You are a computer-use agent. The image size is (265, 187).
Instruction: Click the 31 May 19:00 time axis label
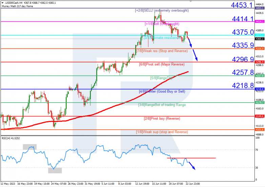coord(92,184)
